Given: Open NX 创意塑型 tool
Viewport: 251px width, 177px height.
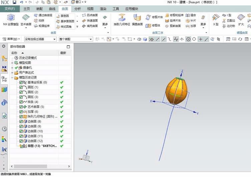Looking at the screenshot, I should click(11, 20).
